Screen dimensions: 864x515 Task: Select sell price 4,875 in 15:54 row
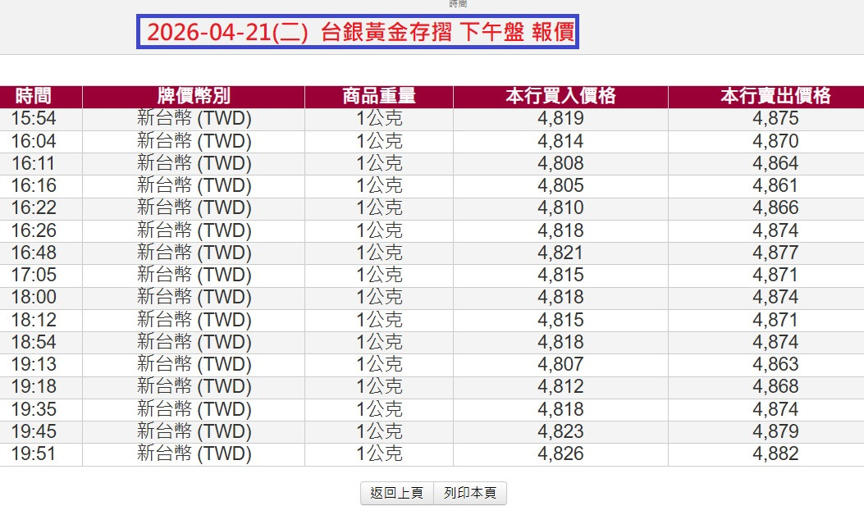coord(776,118)
